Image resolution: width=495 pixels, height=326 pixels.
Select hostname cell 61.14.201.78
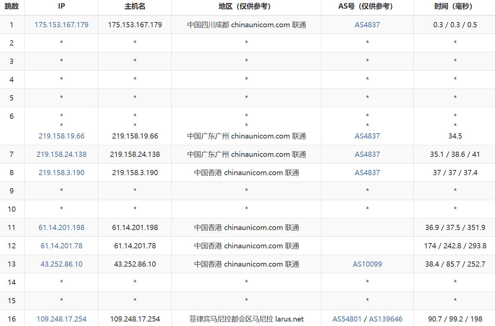pos(135,246)
